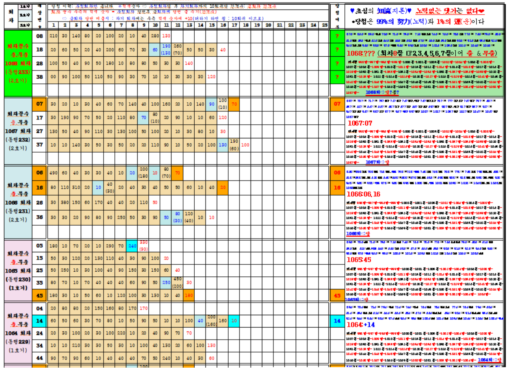Select the green 1068 회차 round label block

coord(17,63)
